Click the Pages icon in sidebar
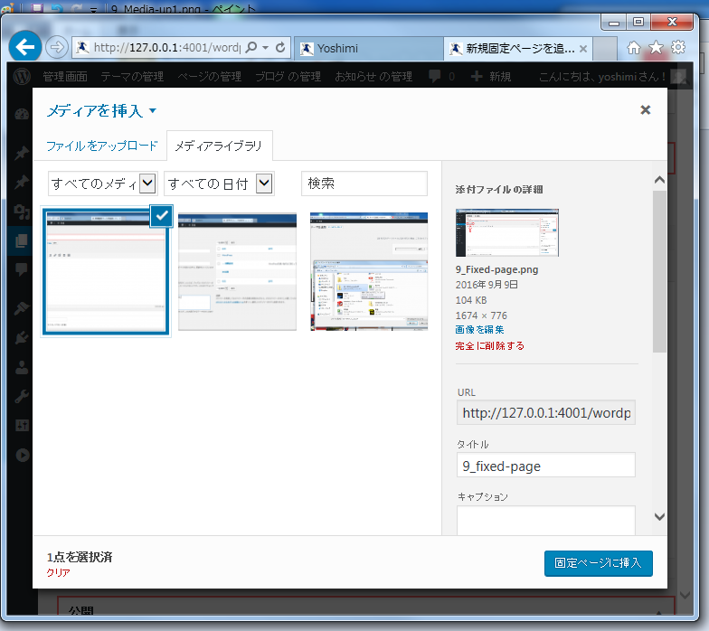The height and width of the screenshot is (631, 709). pyautogui.click(x=22, y=240)
